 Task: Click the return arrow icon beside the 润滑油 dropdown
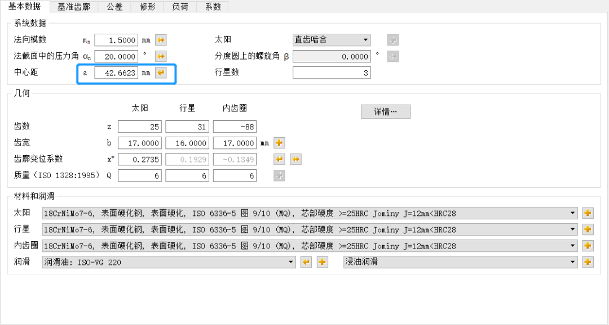(x=306, y=261)
